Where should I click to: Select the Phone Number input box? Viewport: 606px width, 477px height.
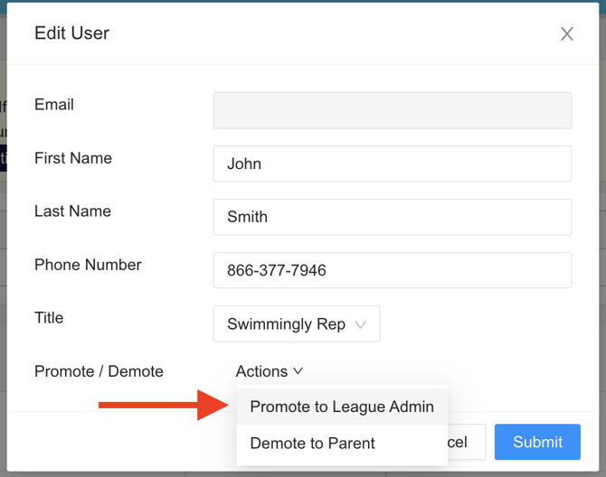pos(392,270)
